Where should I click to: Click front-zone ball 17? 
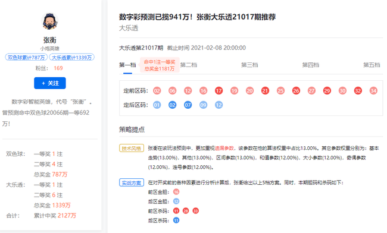(219, 91)
